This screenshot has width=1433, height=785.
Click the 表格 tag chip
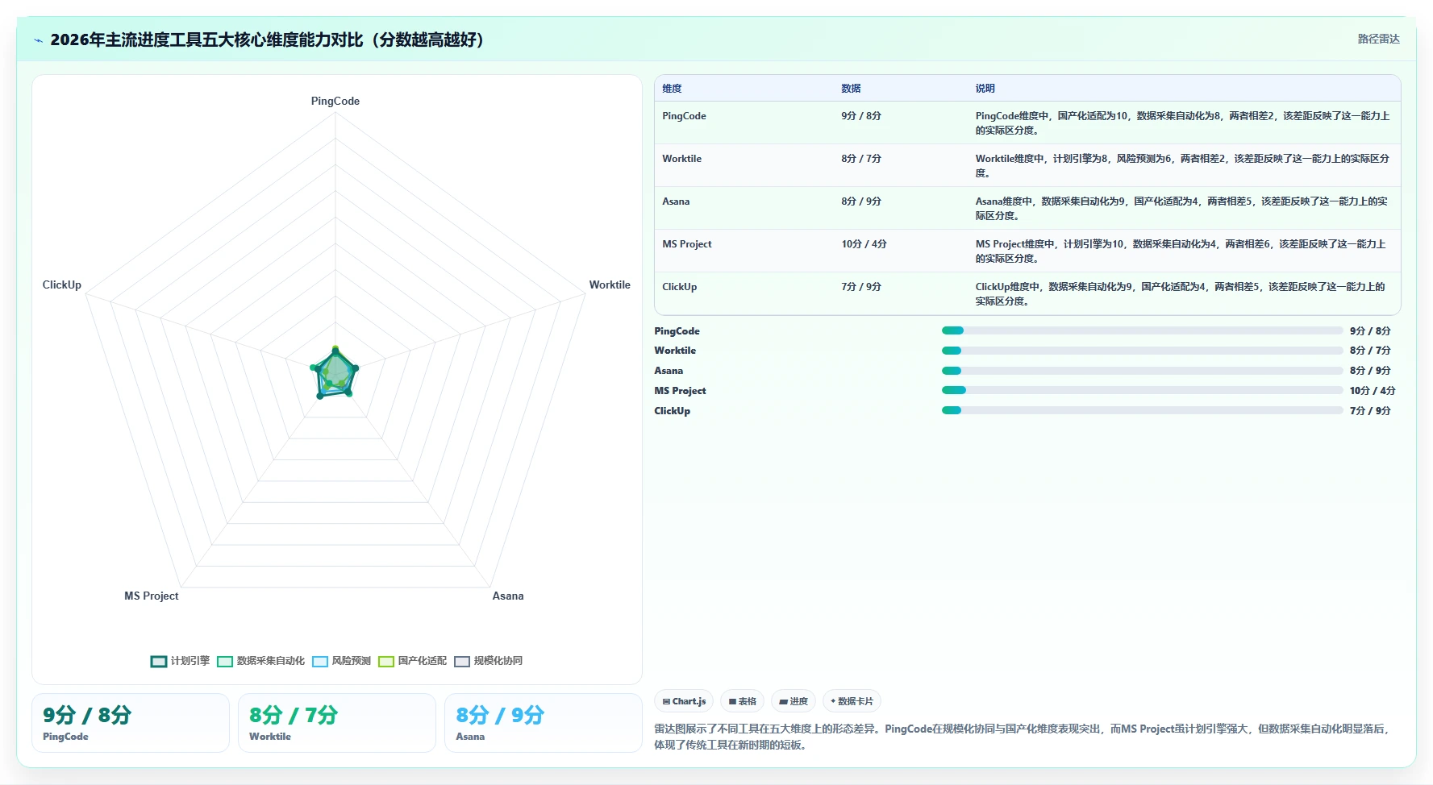743,701
